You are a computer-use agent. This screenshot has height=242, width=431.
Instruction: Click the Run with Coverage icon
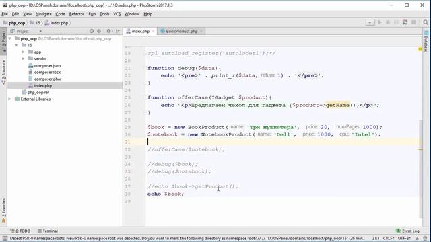click(x=396, y=22)
